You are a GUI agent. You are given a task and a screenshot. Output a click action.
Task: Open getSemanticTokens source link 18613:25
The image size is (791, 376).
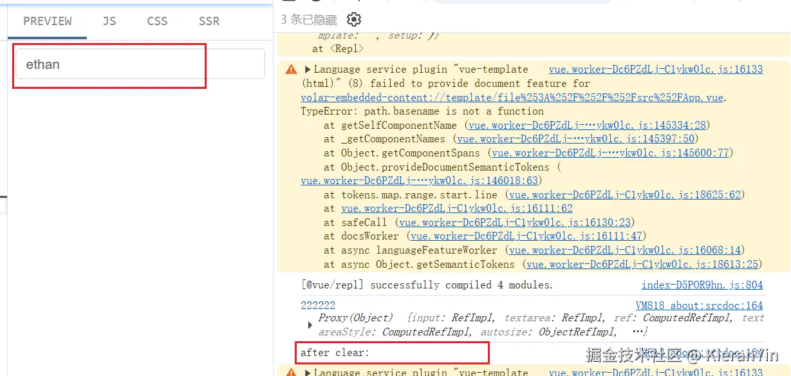[643, 265]
